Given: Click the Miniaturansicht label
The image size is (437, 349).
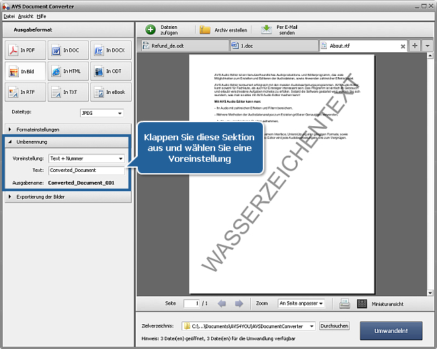Looking at the screenshot, I should (387, 304).
